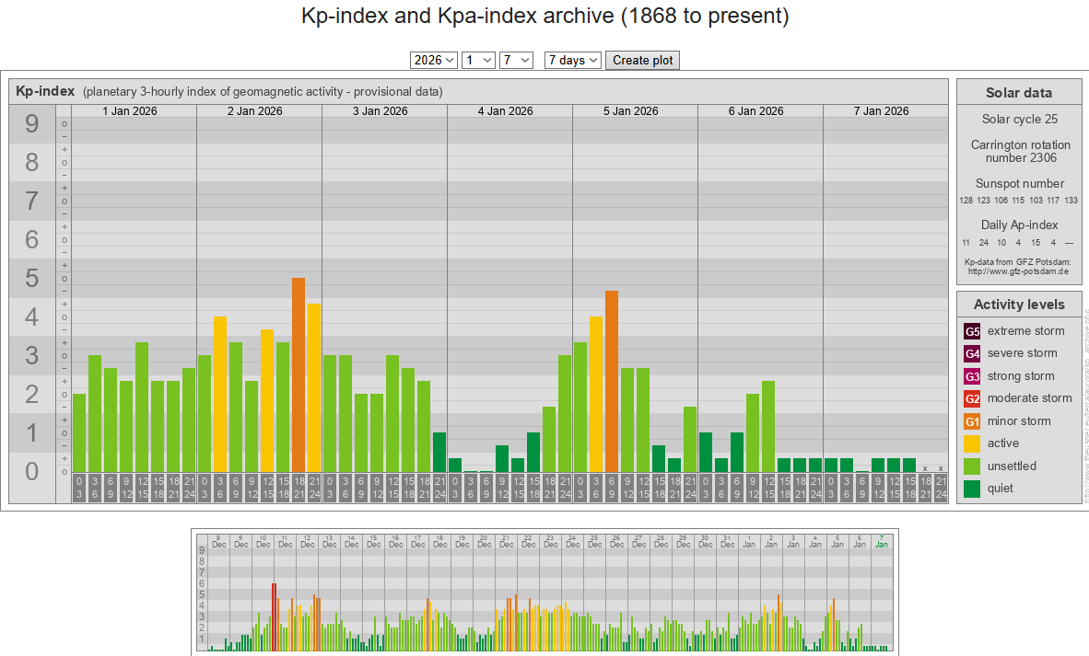
Task: Click the gfz-potsdam.de link in Solar data
Action: [x=1018, y=271]
